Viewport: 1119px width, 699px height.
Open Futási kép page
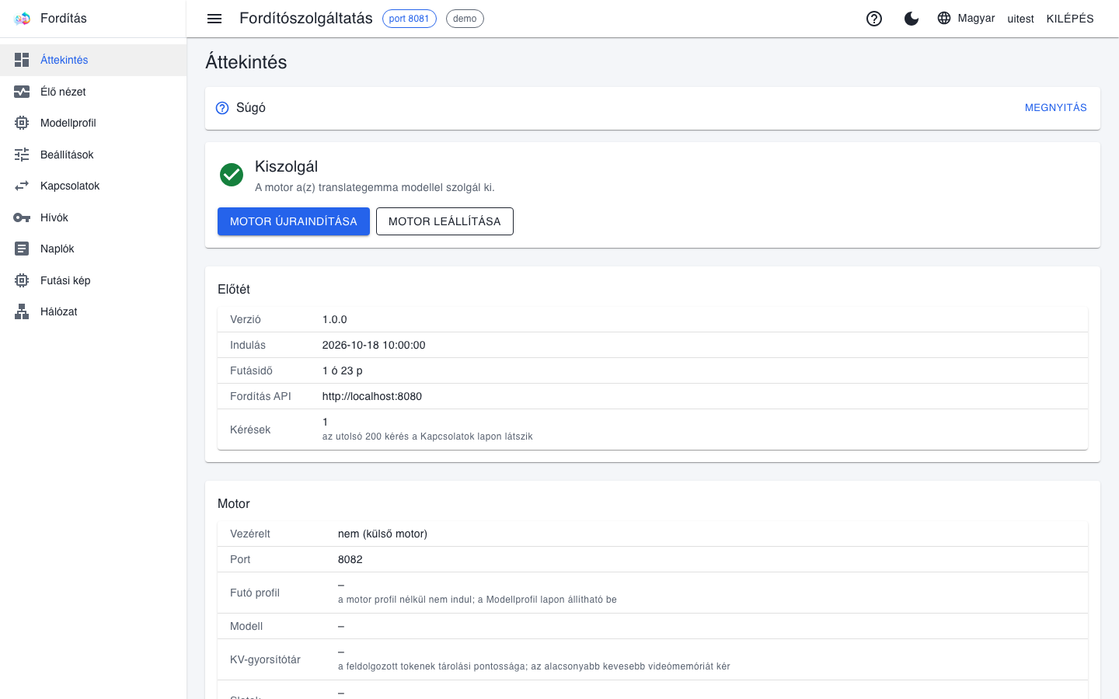[x=93, y=280]
